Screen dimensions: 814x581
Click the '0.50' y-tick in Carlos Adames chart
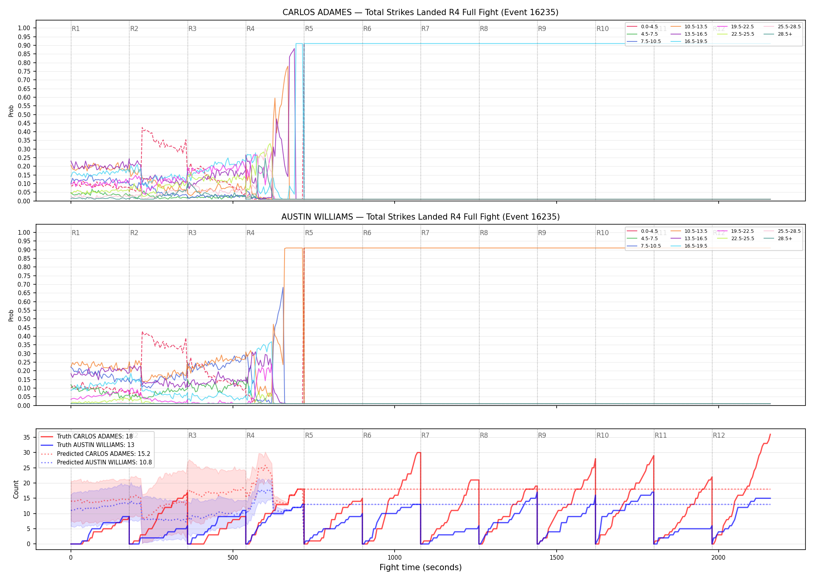click(x=24, y=115)
